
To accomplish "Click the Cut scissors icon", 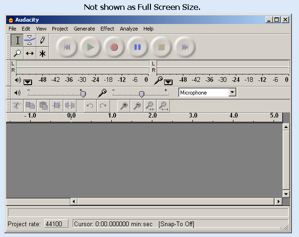I will coord(17,105).
